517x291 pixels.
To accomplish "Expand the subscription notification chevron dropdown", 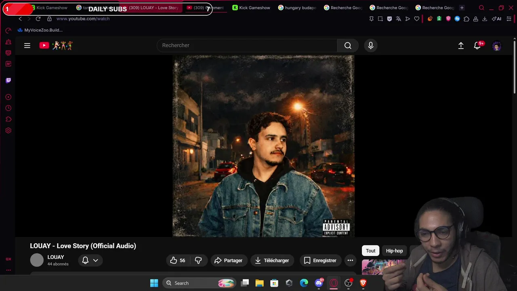I will point(96,260).
